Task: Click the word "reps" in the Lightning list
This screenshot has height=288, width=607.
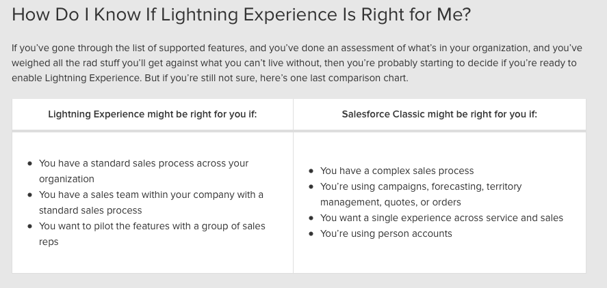Action: [x=49, y=242]
